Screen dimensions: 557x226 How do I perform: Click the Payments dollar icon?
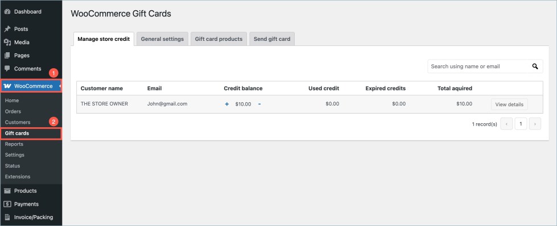point(7,204)
